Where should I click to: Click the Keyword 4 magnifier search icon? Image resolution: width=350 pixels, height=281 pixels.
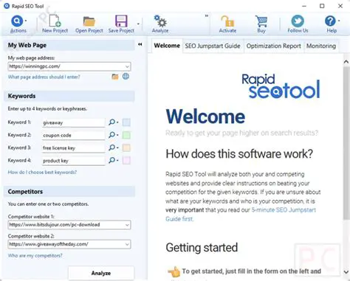click(112, 161)
